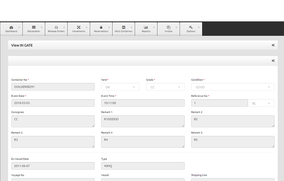This screenshot has width=284, height=181.
Task: Click the plus icon beside Movements
Action: [86, 27]
